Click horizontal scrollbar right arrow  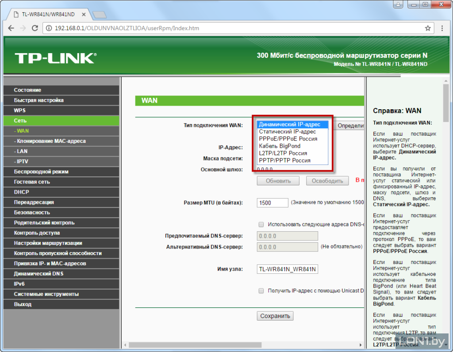pyautogui.click(x=361, y=345)
